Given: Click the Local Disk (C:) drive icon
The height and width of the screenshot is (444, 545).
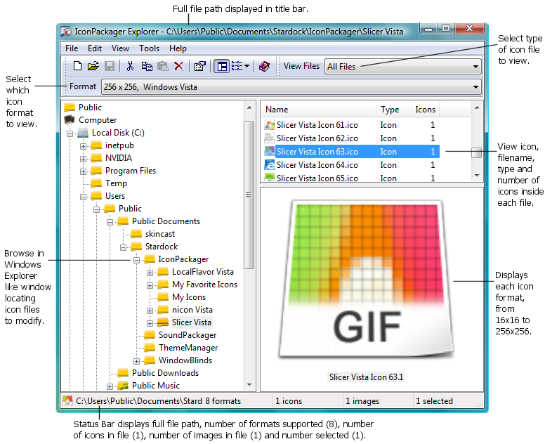Looking at the screenshot, I should click(84, 133).
